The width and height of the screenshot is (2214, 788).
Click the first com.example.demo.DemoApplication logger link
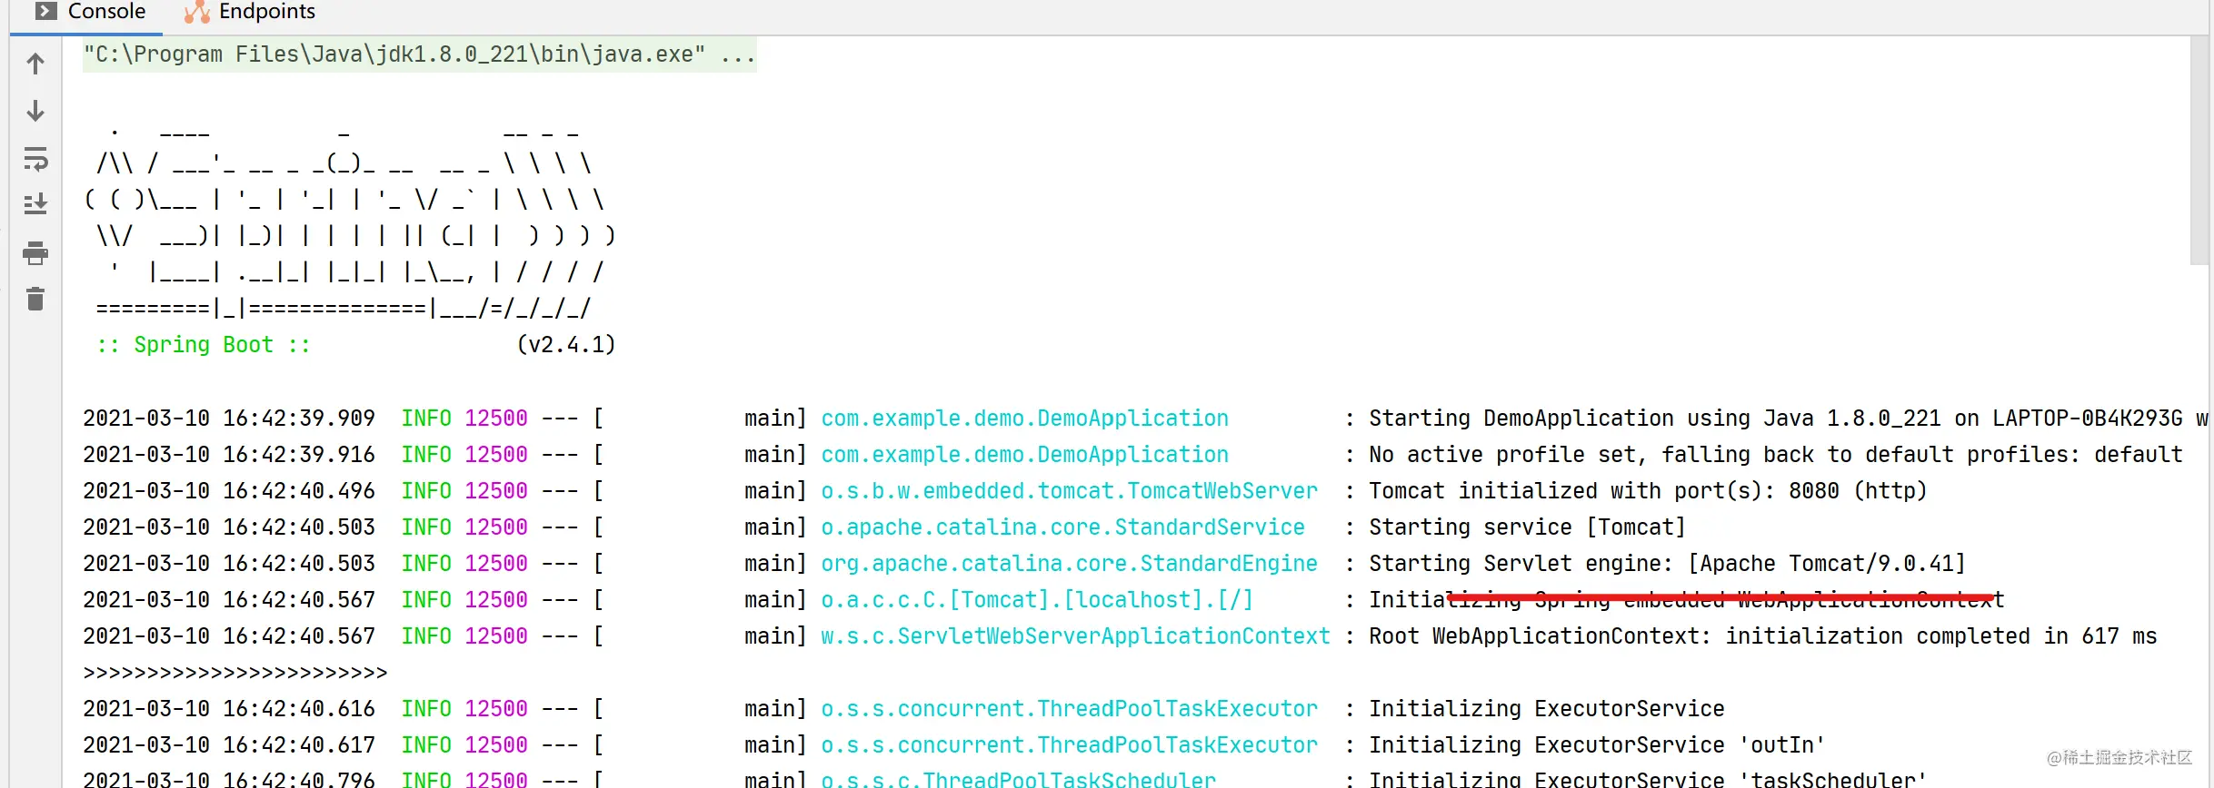pos(1024,419)
